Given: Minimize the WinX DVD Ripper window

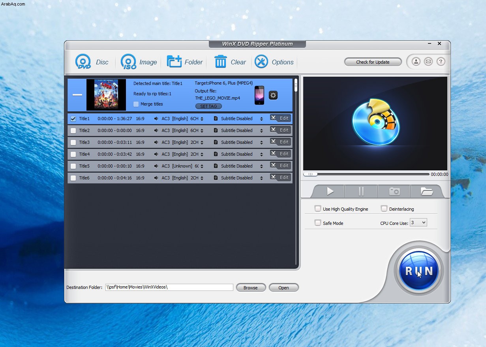Looking at the screenshot, I should pos(430,44).
